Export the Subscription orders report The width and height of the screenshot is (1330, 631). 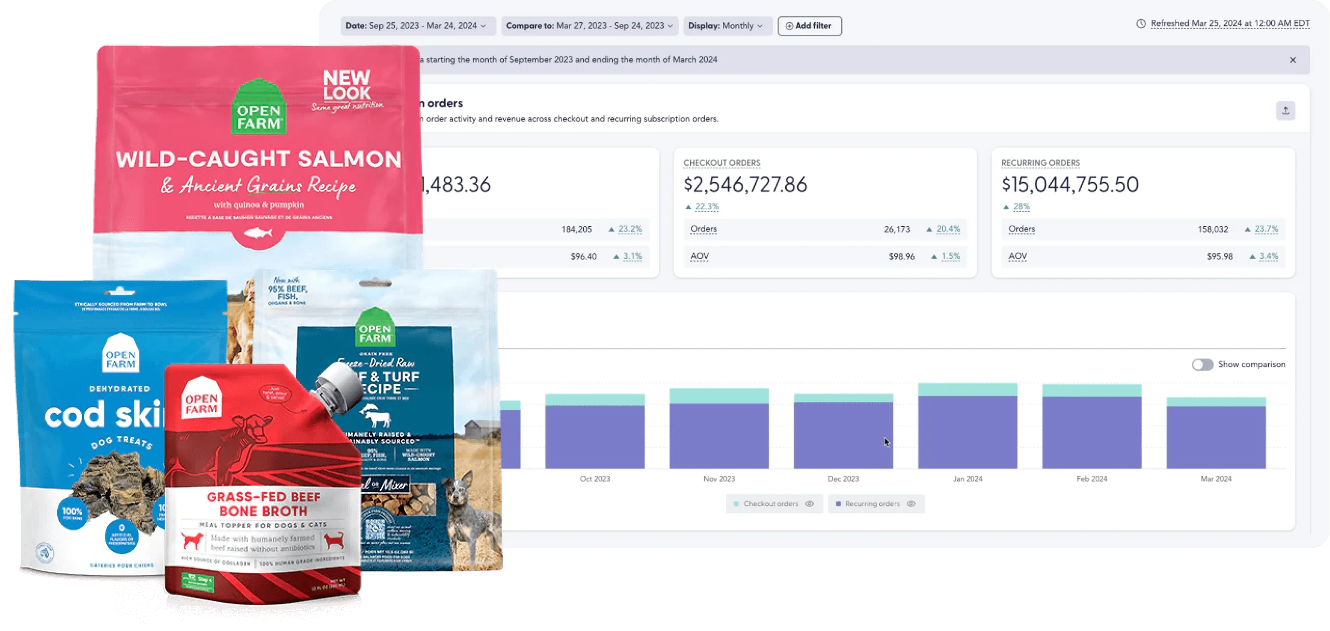[x=1285, y=110]
